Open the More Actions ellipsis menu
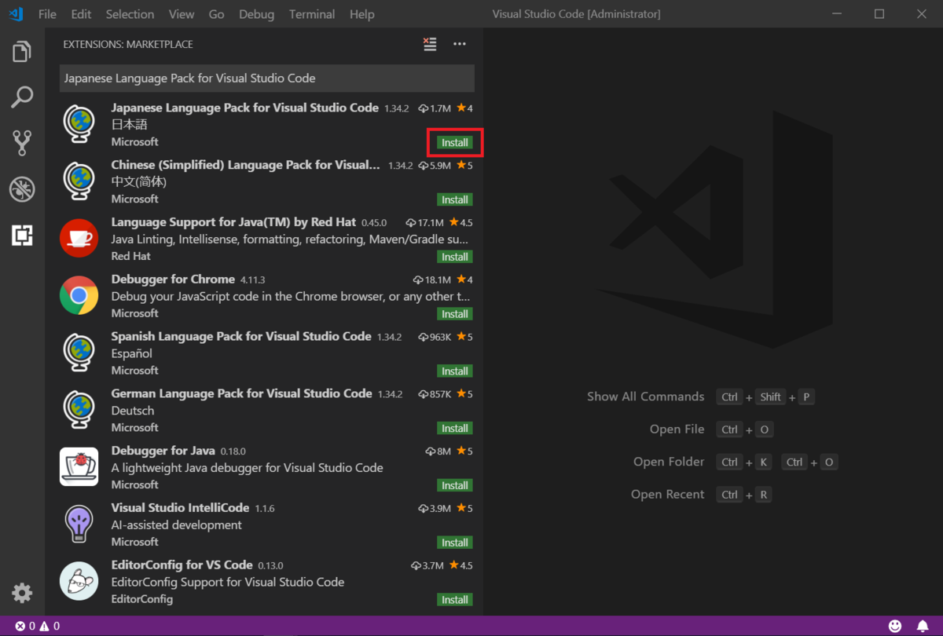The width and height of the screenshot is (943, 636). coord(460,44)
